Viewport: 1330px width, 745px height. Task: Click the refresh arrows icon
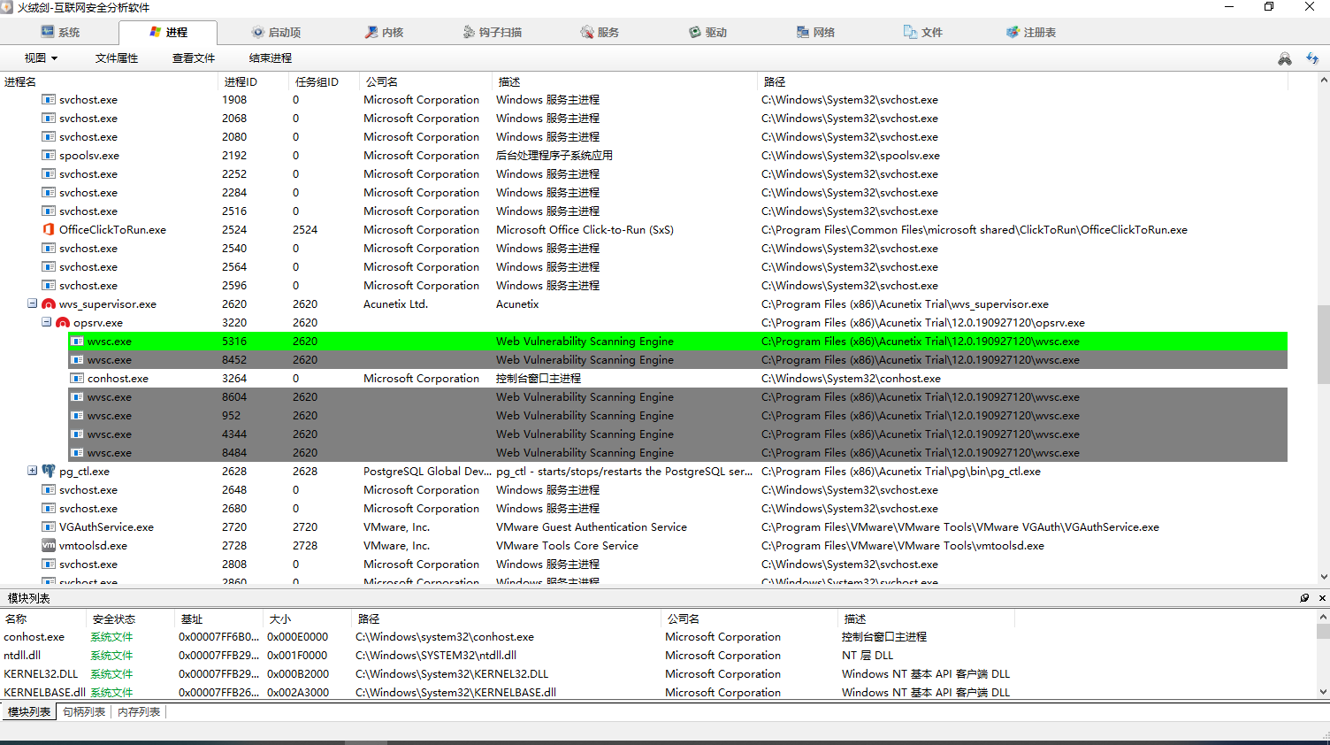pyautogui.click(x=1312, y=58)
